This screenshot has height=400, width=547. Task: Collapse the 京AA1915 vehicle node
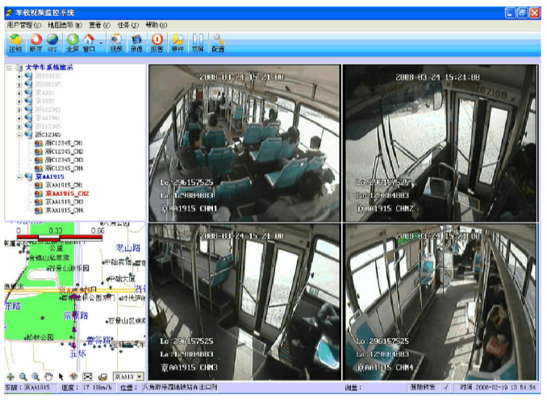pos(19,177)
